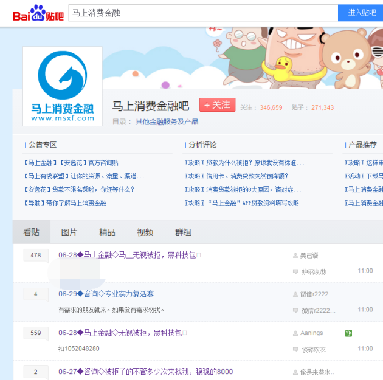Open announcement 【安逸花】贷款不限名额啦
The height and width of the screenshot is (380, 383).
point(79,189)
